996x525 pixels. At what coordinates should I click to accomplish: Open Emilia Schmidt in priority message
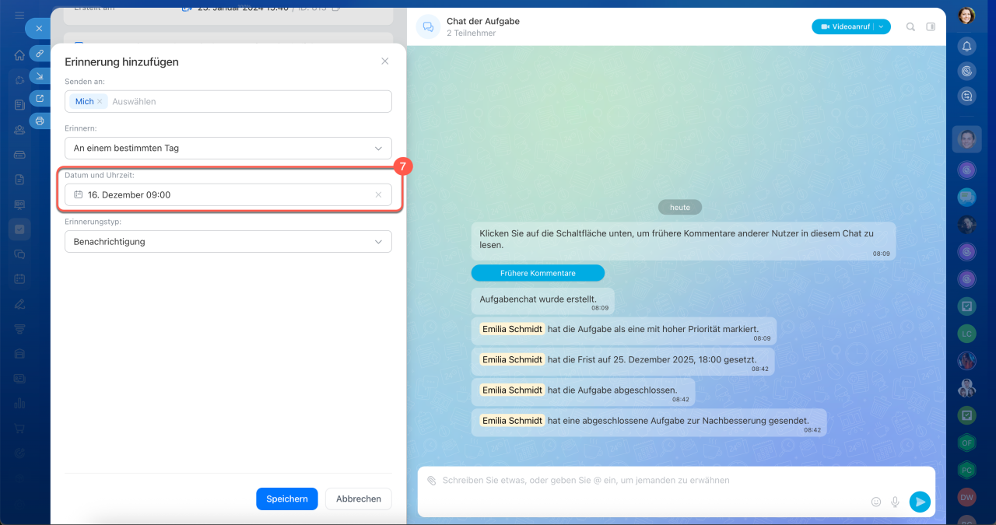(512, 329)
